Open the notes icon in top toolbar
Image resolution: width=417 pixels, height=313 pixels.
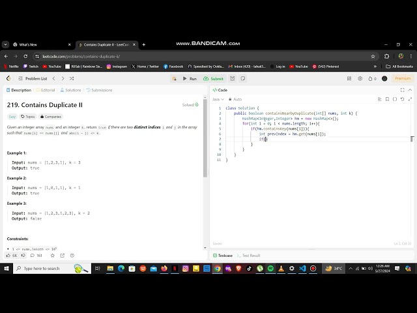242,78
